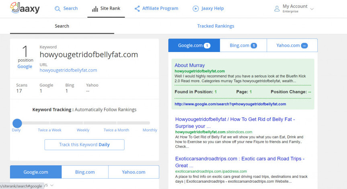Expand the My Account dropdown chevron
The height and width of the screenshot is (189, 347).
[x=312, y=9]
